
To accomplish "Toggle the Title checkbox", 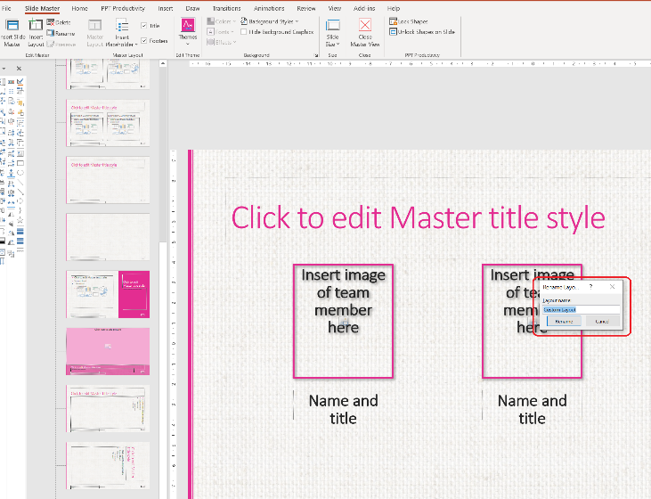I will point(143,26).
